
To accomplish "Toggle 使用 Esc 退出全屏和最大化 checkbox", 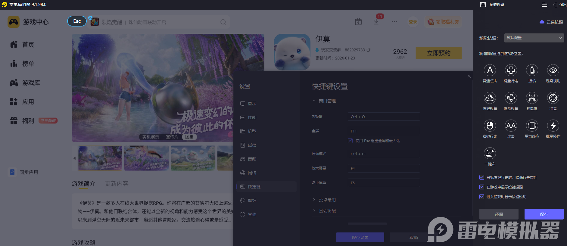I will 350,141.
